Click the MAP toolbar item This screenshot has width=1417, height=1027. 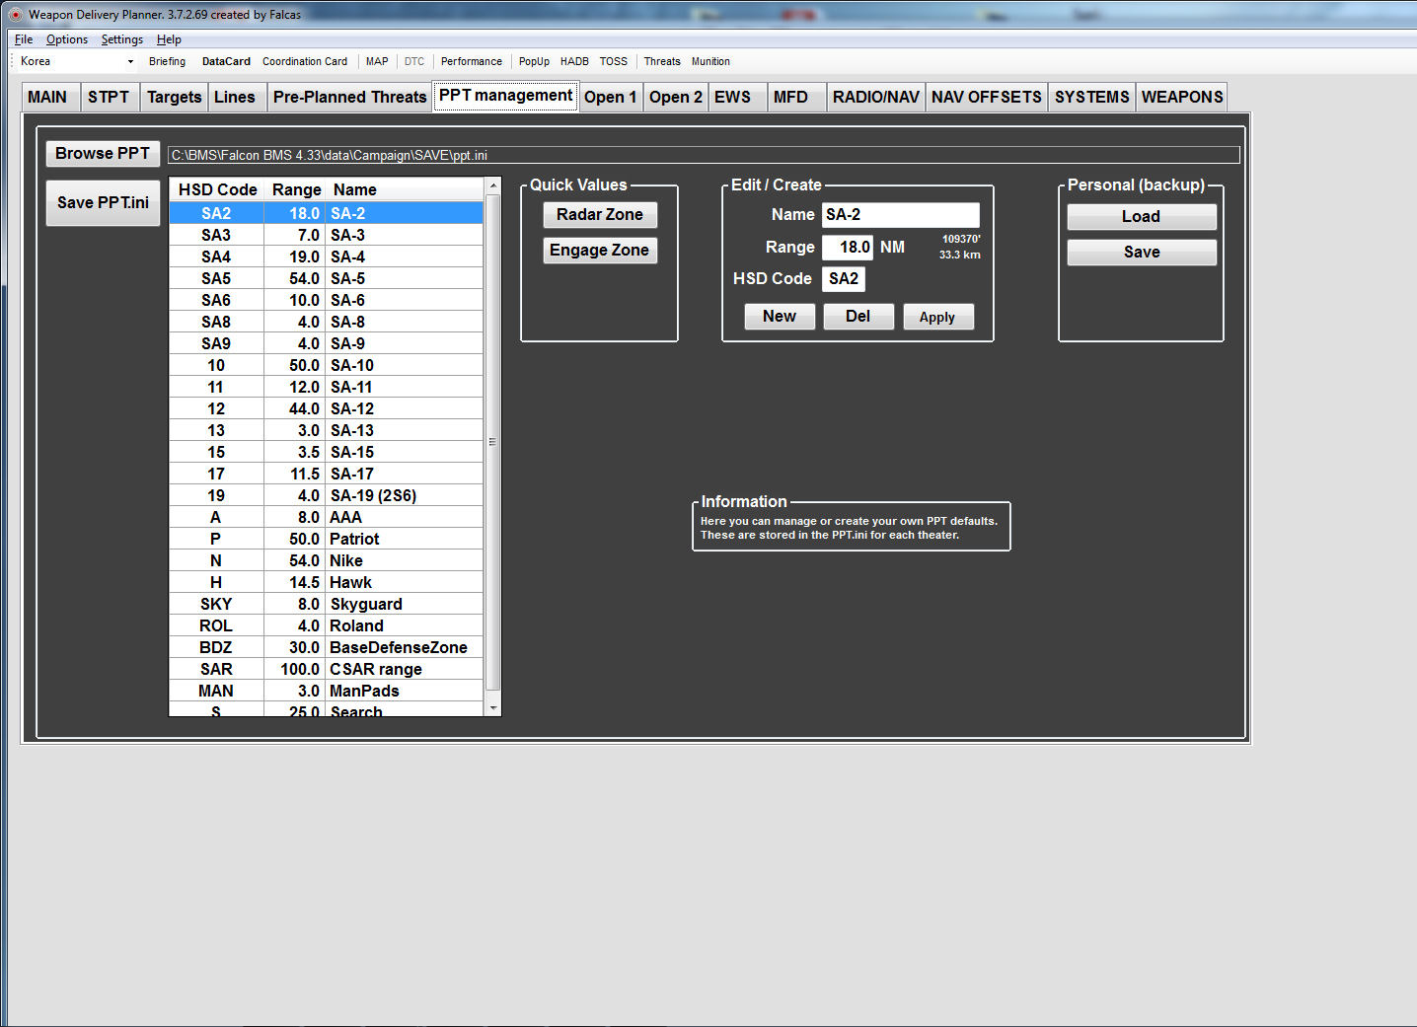(x=377, y=61)
